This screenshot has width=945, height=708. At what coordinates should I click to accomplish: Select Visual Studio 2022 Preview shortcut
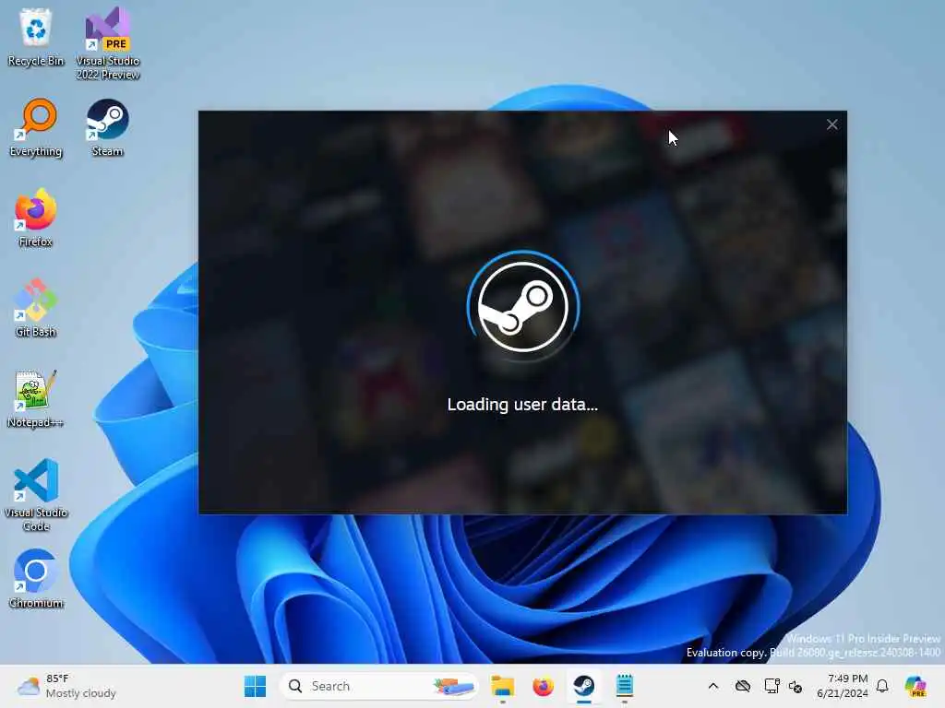(x=108, y=43)
